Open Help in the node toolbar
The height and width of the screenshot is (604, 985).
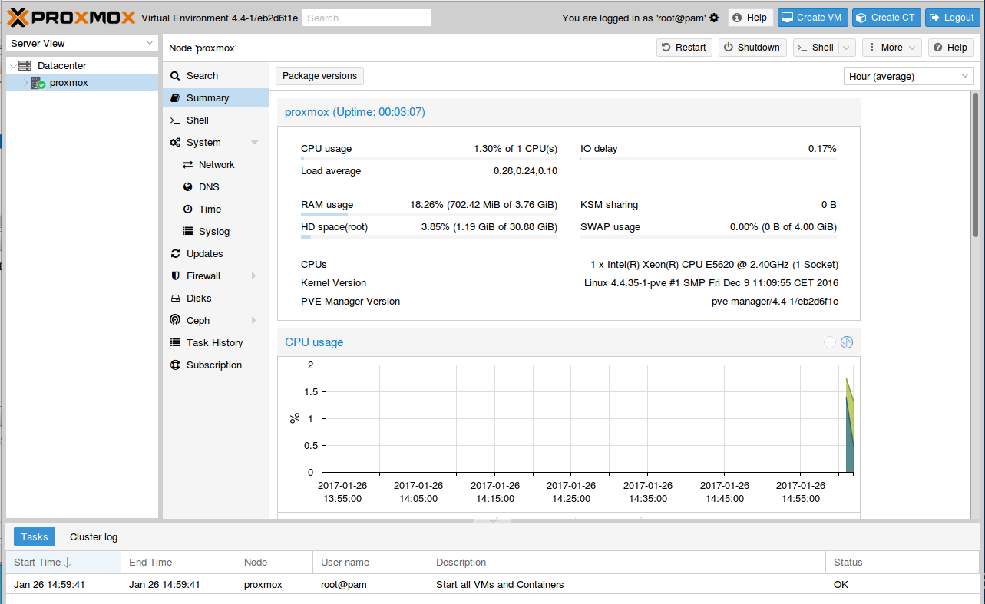[x=950, y=48]
